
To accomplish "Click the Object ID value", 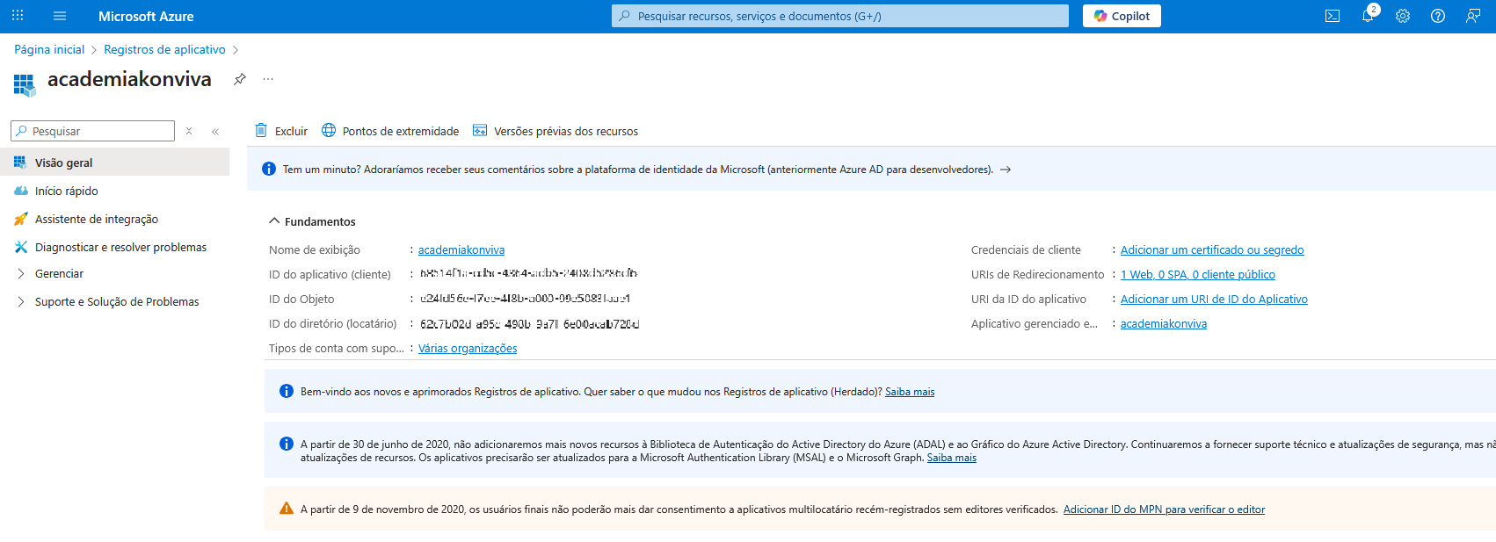I will [525, 299].
